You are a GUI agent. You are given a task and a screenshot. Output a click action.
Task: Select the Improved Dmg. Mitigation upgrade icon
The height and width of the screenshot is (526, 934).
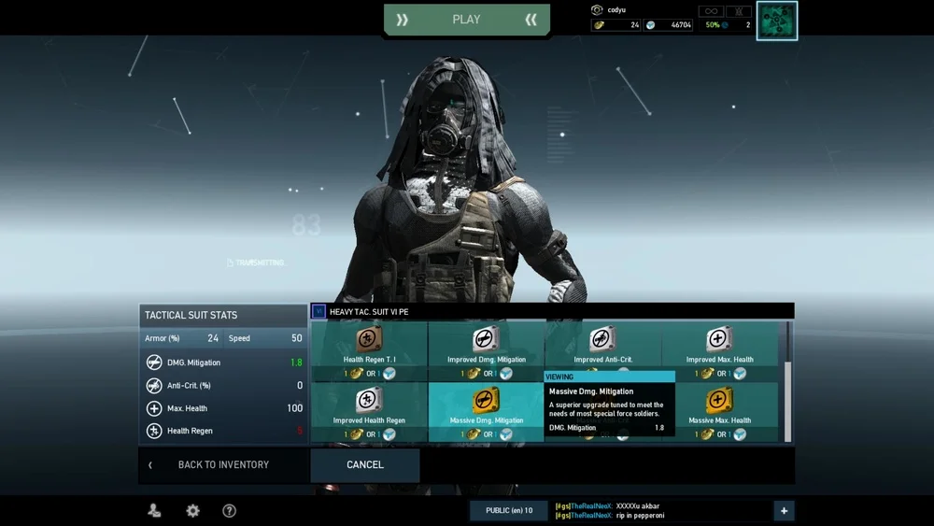486,339
